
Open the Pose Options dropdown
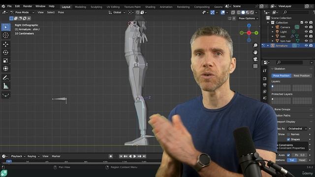[248, 18]
